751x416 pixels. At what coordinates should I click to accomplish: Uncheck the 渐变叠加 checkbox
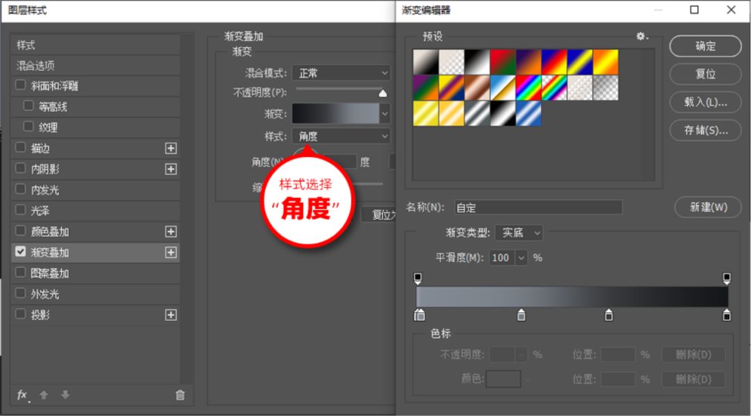[20, 253]
